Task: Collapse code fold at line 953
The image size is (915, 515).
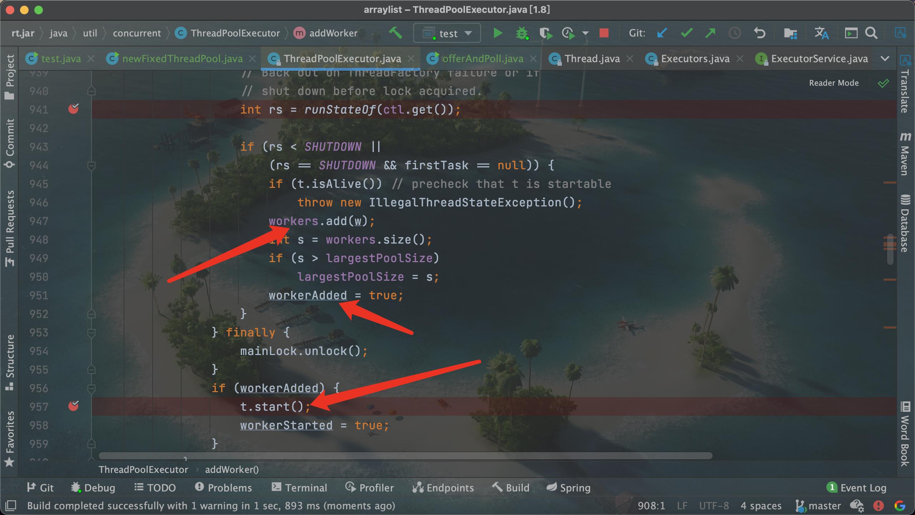Action: click(91, 332)
